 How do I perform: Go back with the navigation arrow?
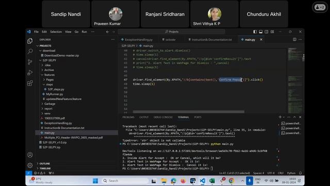(x=108, y=32)
